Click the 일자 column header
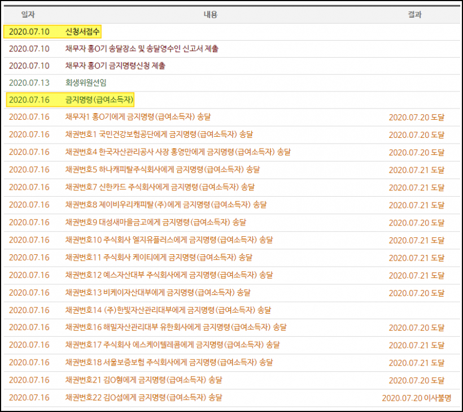This screenshot has width=463, height=412. (28, 14)
